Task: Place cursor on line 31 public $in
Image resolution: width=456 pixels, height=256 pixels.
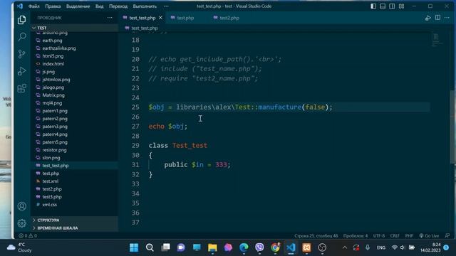Action: click(x=197, y=165)
